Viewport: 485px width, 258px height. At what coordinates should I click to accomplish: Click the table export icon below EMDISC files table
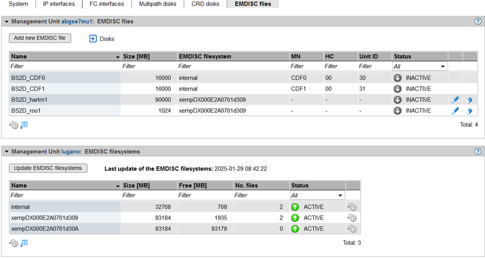pos(24,125)
